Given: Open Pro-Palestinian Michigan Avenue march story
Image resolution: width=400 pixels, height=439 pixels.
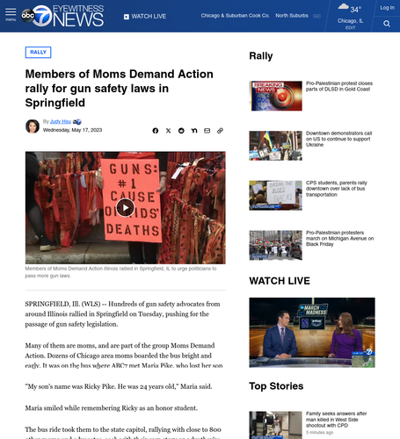Looking at the screenshot, I should tap(340, 238).
